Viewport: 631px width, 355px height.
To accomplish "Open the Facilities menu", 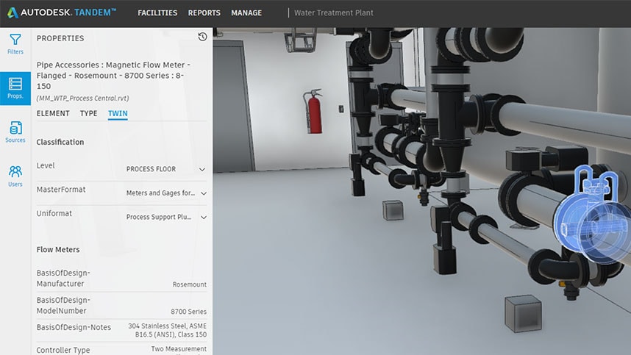I will coord(157,13).
